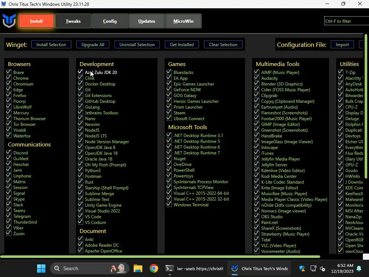Image resolution: width=369 pixels, height=277 pixels.
Task: Switch to the PowerShell terminal taskbar item
Action: point(194,268)
